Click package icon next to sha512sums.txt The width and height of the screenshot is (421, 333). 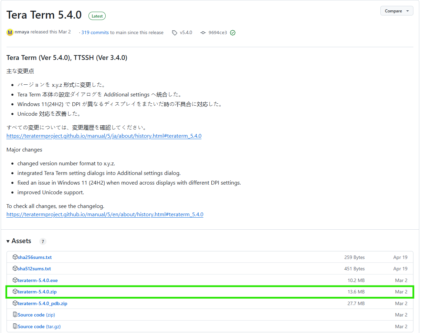[x=15, y=268]
